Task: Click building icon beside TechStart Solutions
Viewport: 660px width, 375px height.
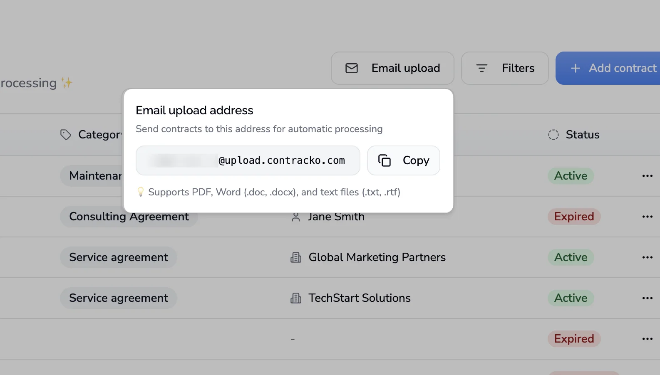Action: tap(296, 299)
